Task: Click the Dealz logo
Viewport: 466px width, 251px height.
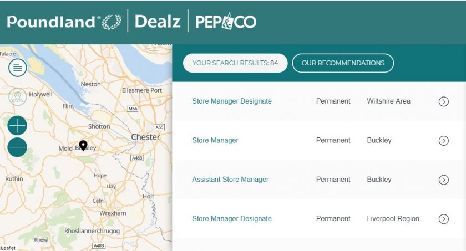Action: tap(158, 22)
